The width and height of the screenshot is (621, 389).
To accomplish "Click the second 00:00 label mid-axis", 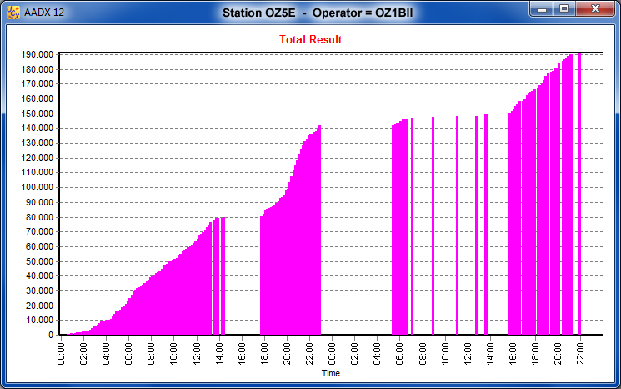I will click(333, 350).
